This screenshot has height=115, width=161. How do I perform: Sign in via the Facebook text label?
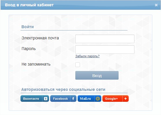(x=60, y=99)
